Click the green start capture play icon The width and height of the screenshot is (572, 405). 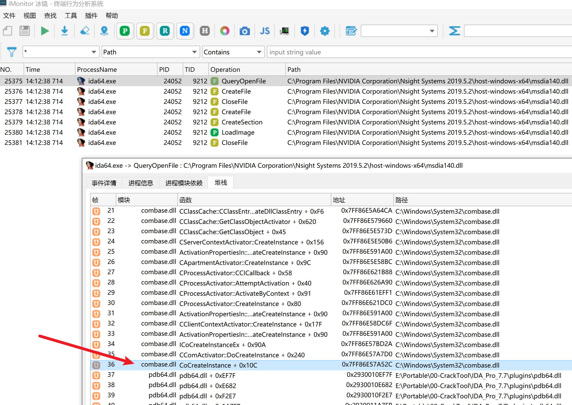[x=45, y=31]
